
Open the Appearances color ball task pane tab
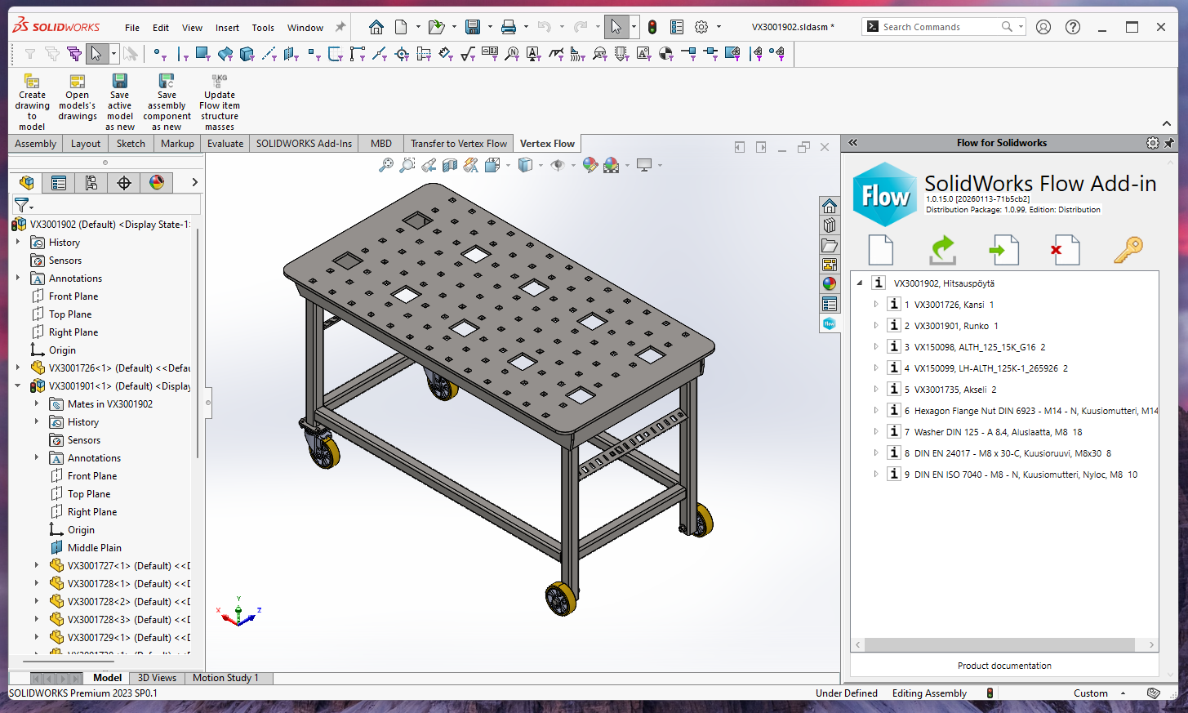[x=830, y=284]
